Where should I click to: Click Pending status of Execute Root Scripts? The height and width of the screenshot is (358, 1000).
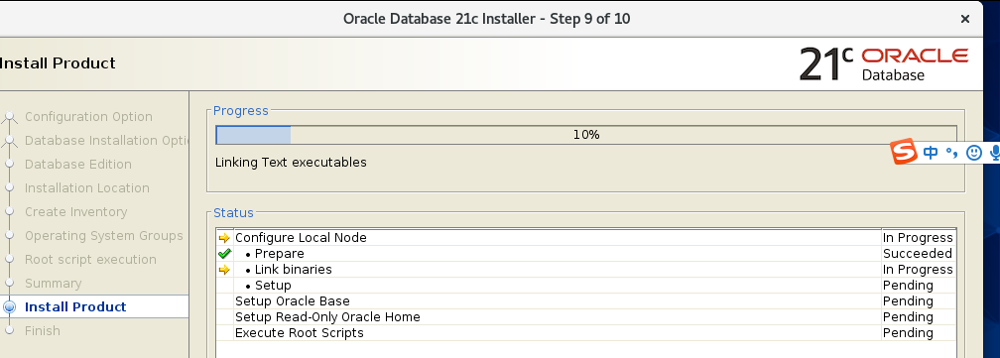(x=908, y=333)
